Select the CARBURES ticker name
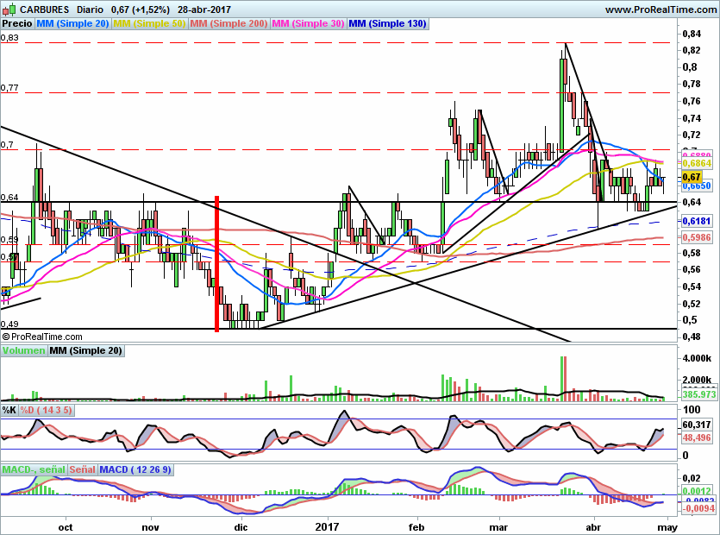This screenshot has width=720, height=535. point(45,9)
